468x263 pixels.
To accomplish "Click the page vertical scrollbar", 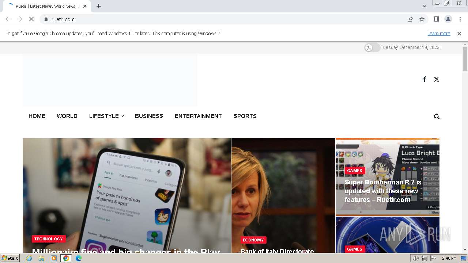I will [x=465, y=58].
